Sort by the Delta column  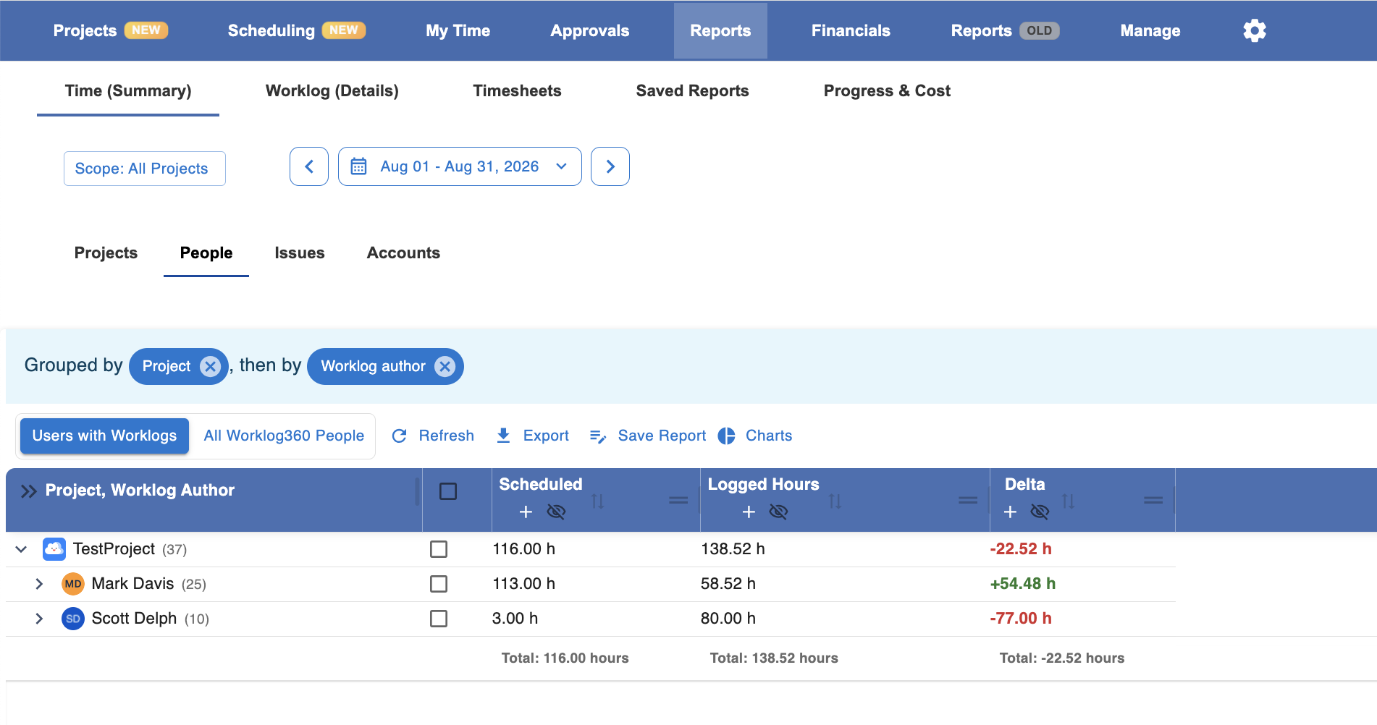tap(1068, 501)
